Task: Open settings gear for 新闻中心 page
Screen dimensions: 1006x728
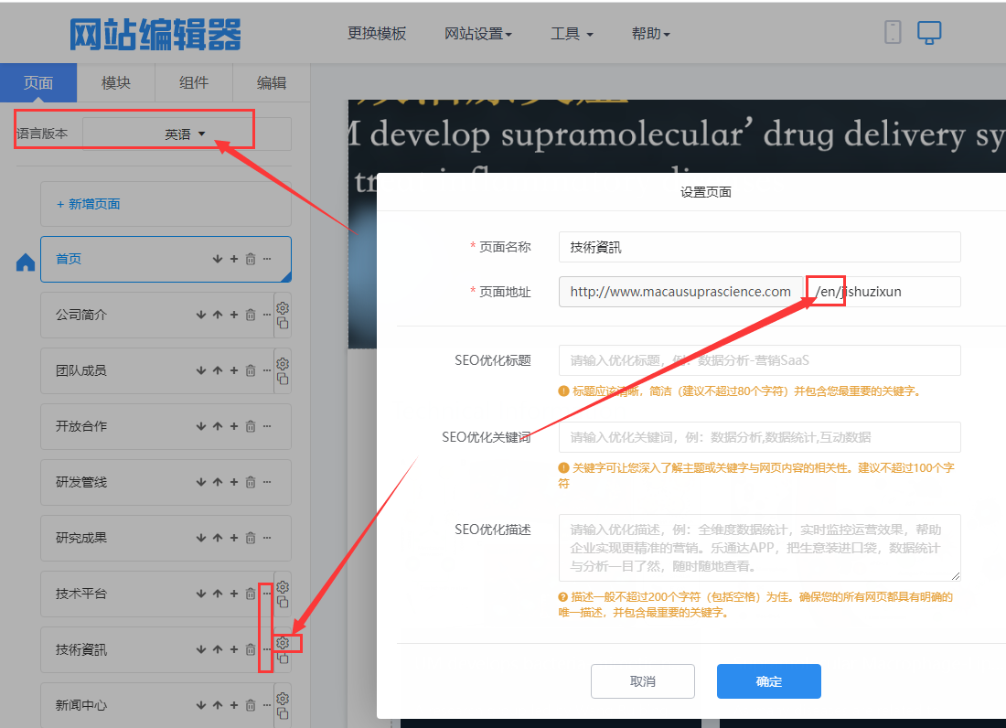Action: [283, 699]
